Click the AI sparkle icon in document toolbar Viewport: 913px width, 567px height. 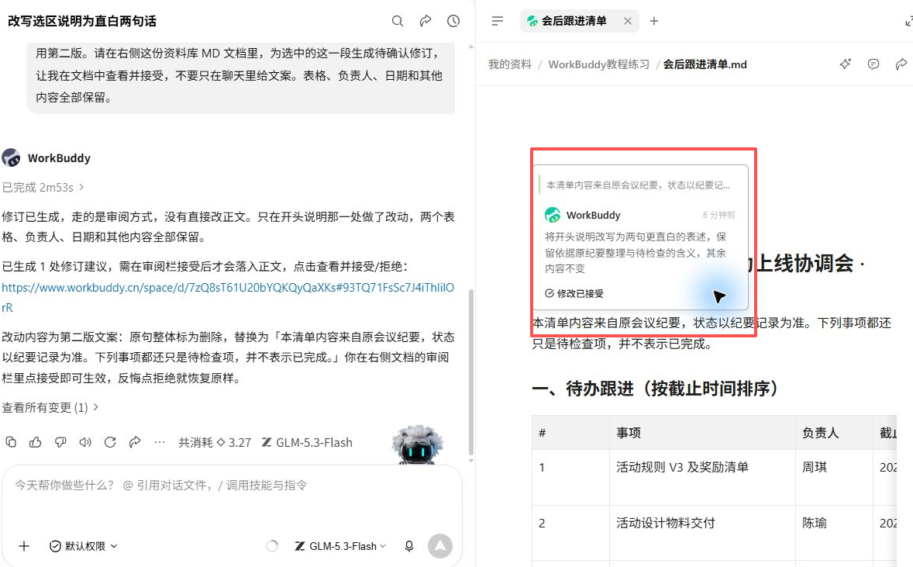(845, 64)
